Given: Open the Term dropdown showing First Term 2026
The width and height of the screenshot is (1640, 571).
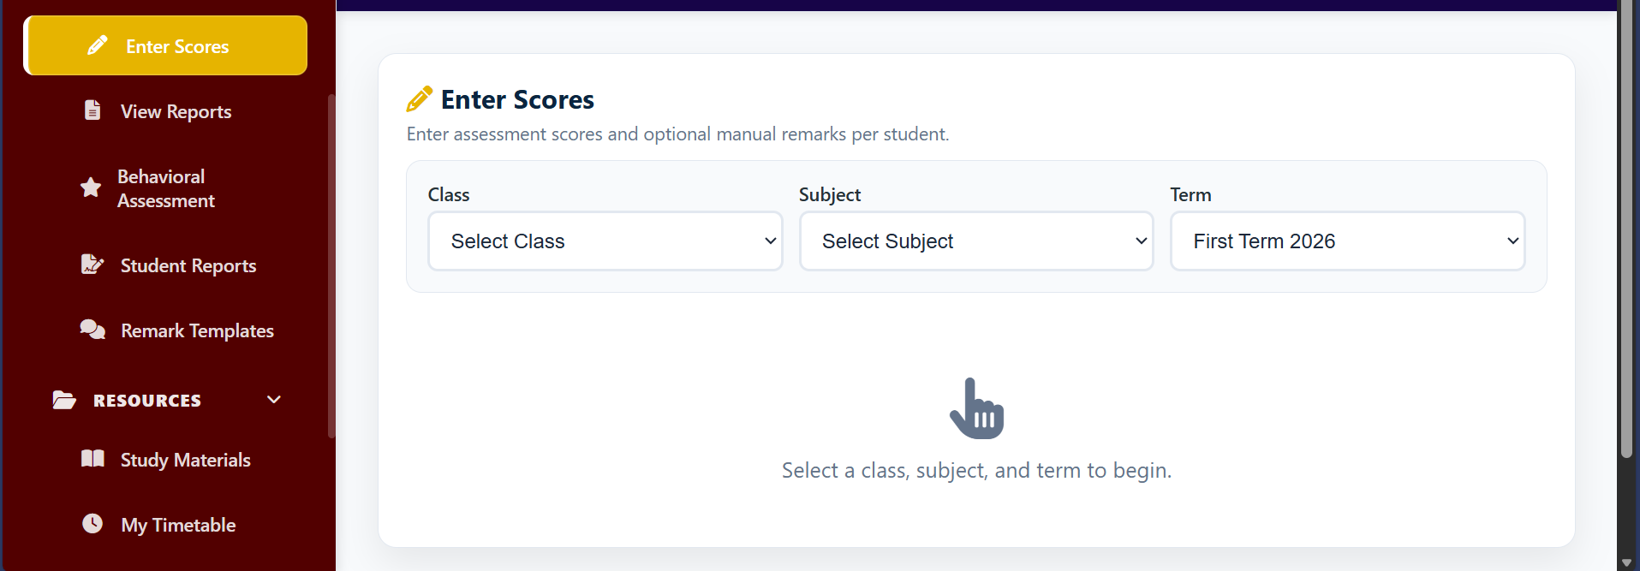Looking at the screenshot, I should pyautogui.click(x=1347, y=241).
